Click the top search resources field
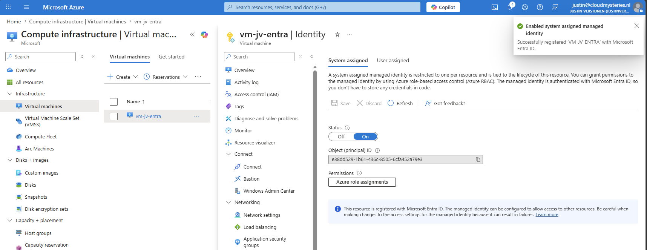Screen dimensions: 647x250 pyautogui.click(x=322, y=7)
